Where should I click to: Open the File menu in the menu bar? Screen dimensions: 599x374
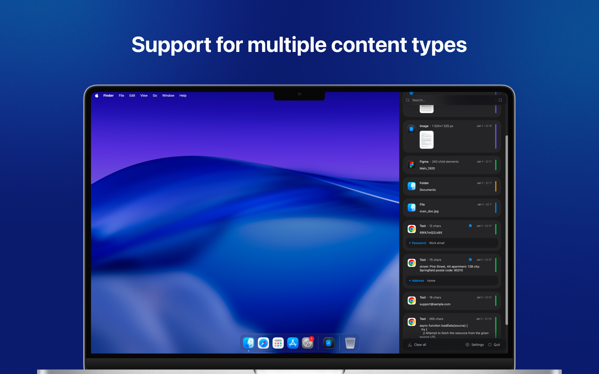coord(121,96)
